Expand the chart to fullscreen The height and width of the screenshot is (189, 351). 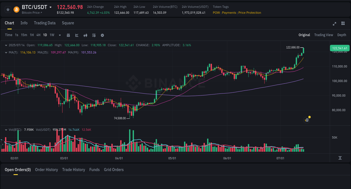334,24
